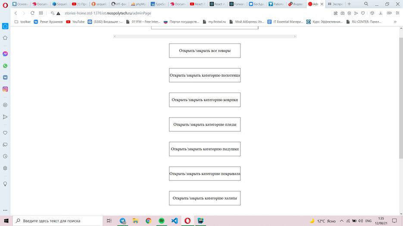Switch to the Sequelize browser tab
This screenshot has height=226, width=403.
59,4
